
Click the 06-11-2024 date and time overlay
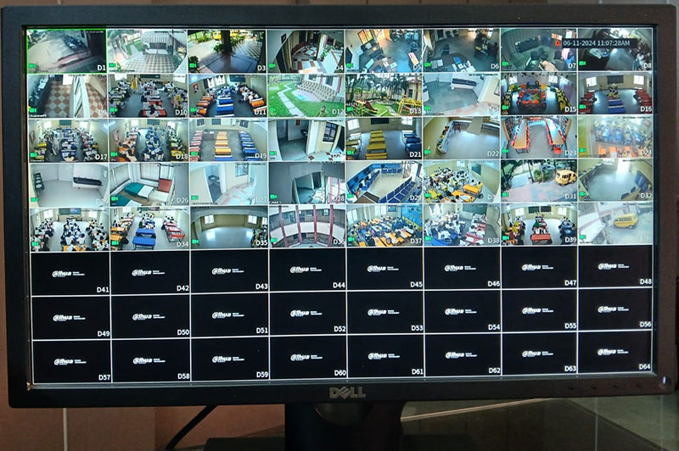(x=597, y=42)
